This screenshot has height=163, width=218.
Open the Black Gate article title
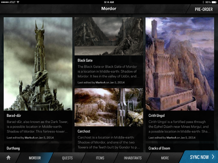click(85, 60)
